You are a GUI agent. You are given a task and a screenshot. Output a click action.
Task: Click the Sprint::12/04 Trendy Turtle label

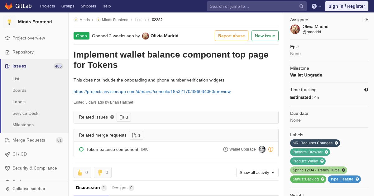click(x=319, y=170)
